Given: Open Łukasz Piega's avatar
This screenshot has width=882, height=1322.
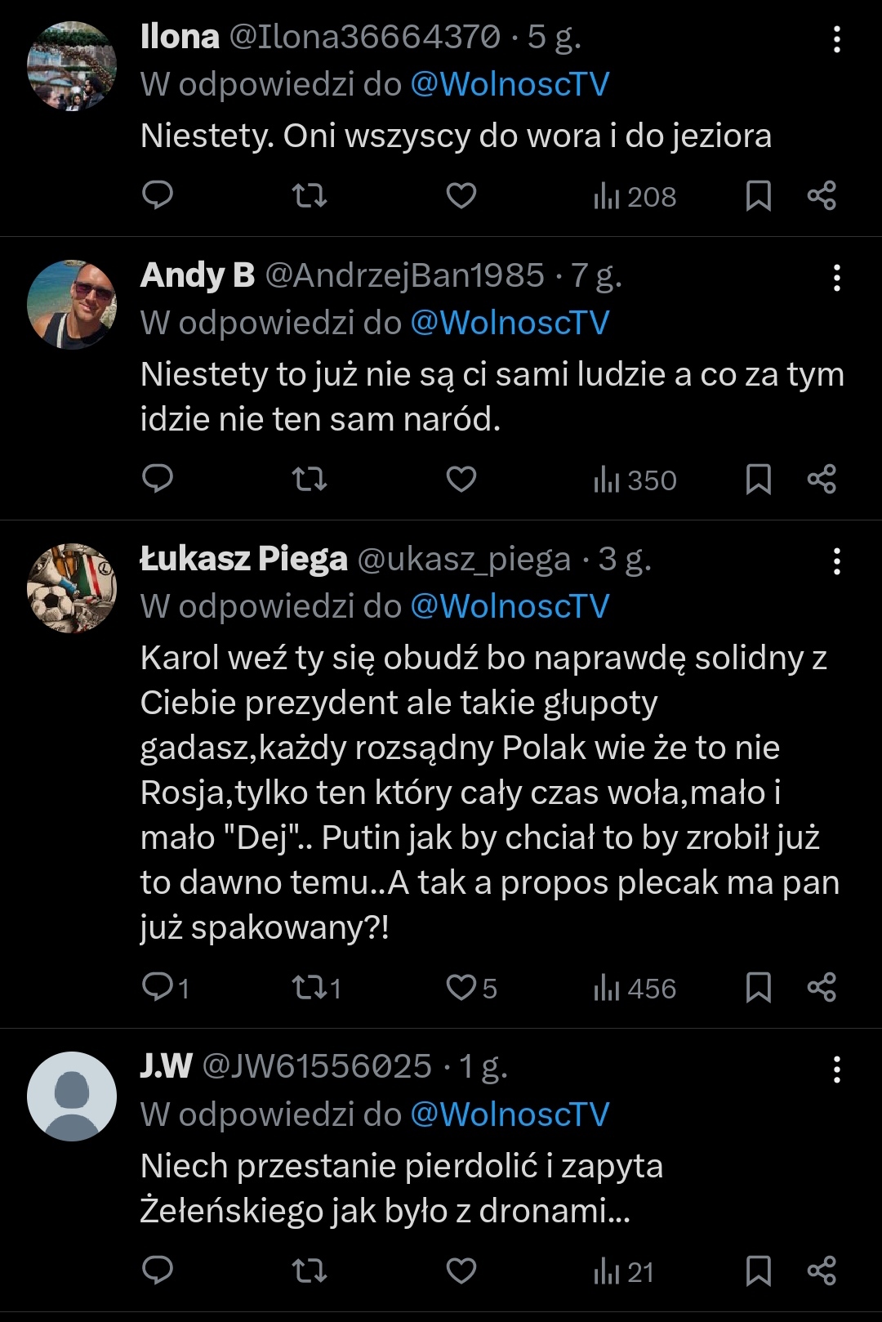Looking at the screenshot, I should pos(72,588).
